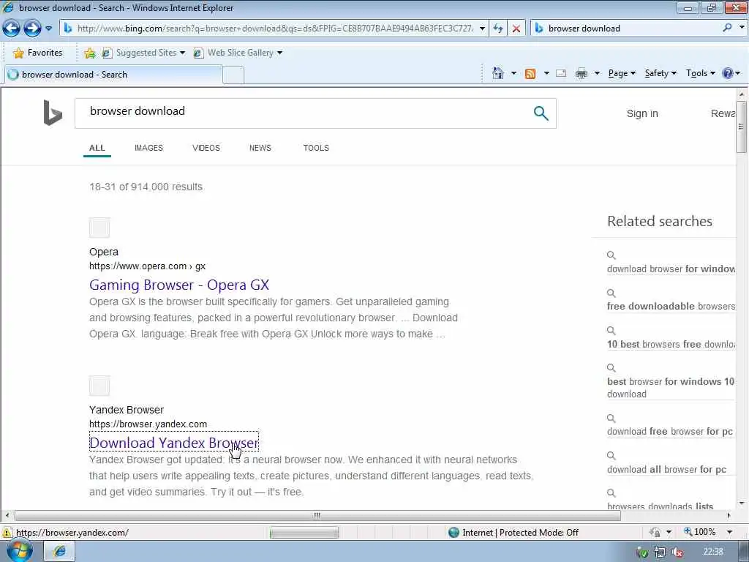Image resolution: width=749 pixels, height=562 pixels.
Task: Click the horizontal scrollbar thumb
Action: tap(317, 516)
